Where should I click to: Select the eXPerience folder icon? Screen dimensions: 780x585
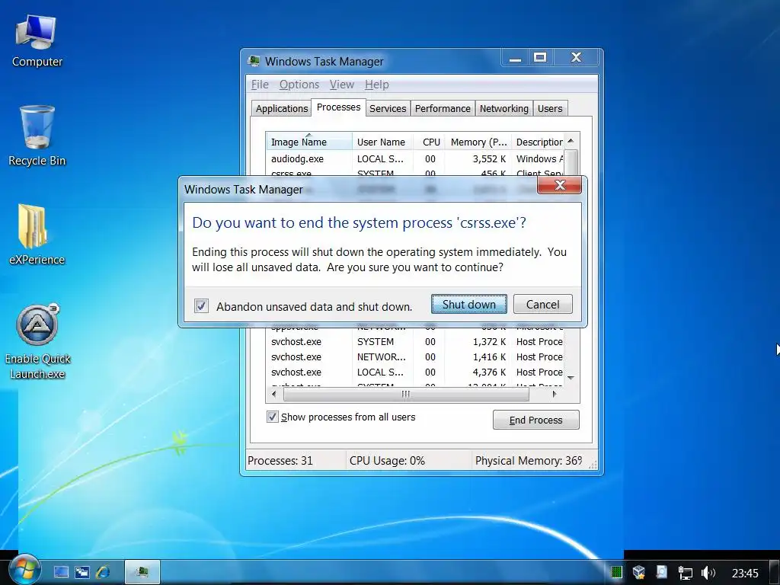click(x=37, y=235)
